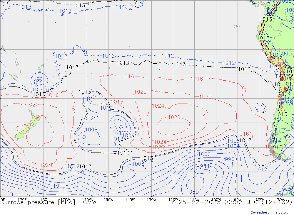This screenshot has height=215, width=294.
Task: Click the 70W longitude axis label
Action: (281, 200)
